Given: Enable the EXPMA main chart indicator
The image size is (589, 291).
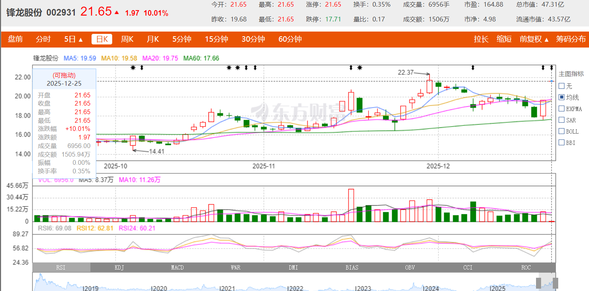Looking at the screenshot, I should (x=561, y=109).
